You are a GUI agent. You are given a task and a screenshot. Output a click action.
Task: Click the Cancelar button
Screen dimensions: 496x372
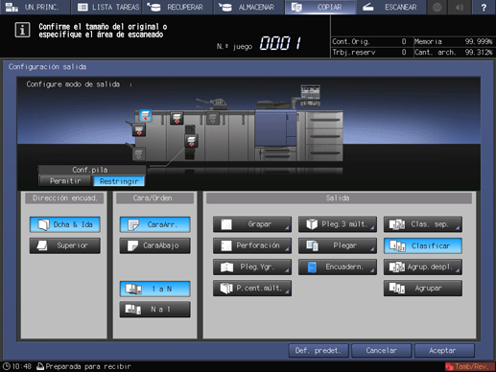(x=381, y=351)
